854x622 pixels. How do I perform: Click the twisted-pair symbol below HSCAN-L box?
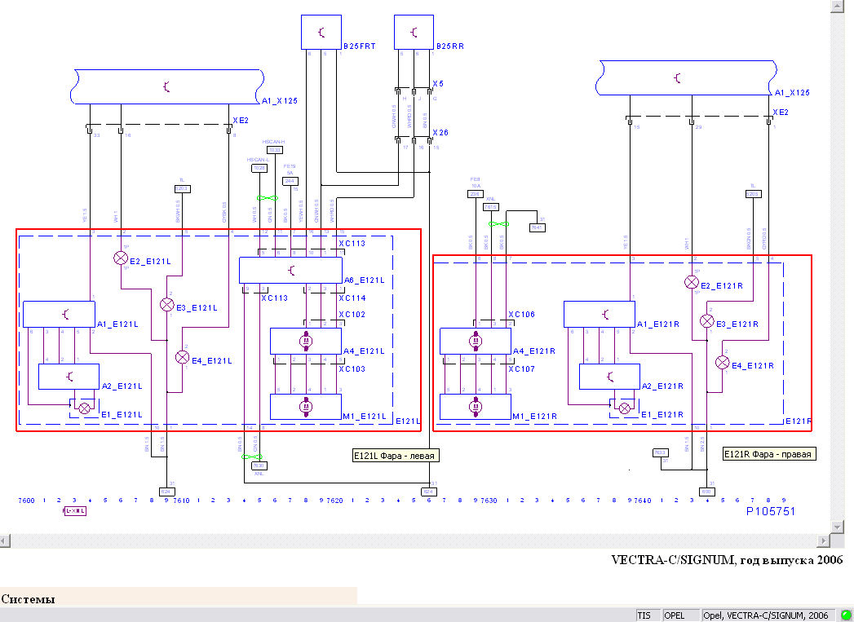click(x=268, y=198)
